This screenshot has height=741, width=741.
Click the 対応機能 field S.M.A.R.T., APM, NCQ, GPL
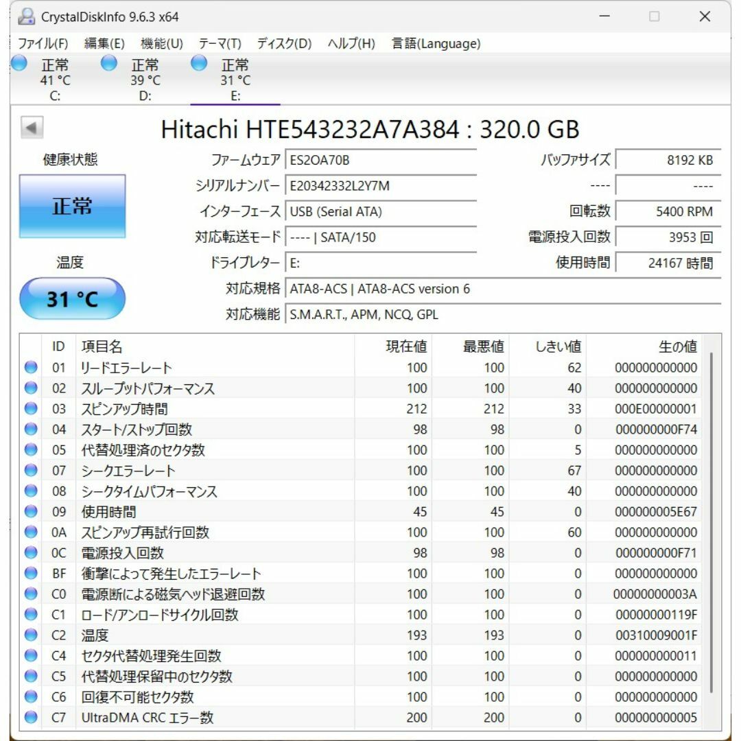point(504,314)
